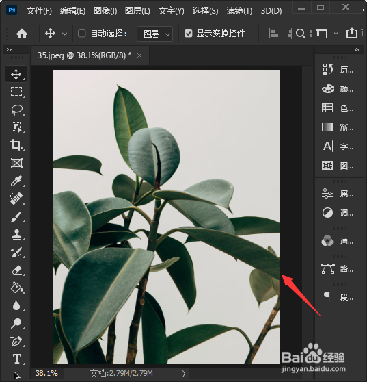This screenshot has width=367, height=382.
Task: Close the 35.jpeg document tab
Action: (139, 55)
